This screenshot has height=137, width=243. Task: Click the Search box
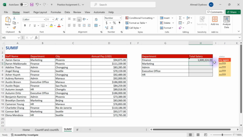[123, 5]
